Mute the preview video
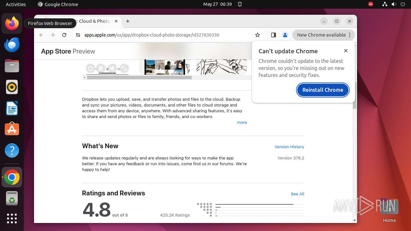The height and width of the screenshot is (231, 411). [112, 68]
